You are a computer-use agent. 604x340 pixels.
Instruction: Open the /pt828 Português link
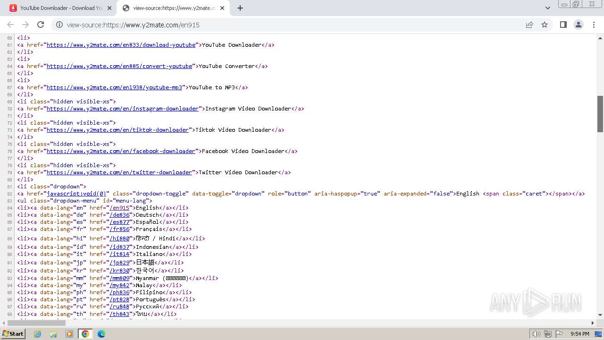click(x=119, y=299)
